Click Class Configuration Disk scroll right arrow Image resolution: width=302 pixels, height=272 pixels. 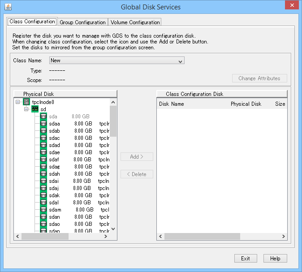pyautogui.click(x=283, y=236)
